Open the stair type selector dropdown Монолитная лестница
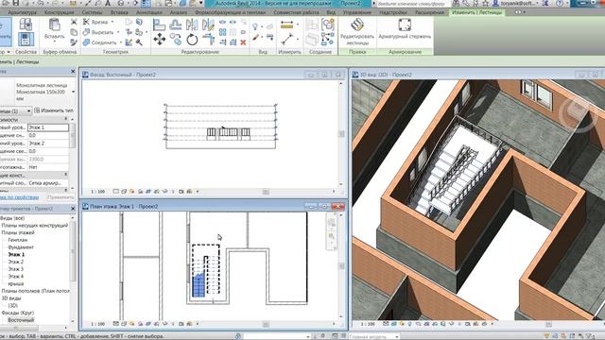Viewport: 605px width, 340px height. [74, 93]
